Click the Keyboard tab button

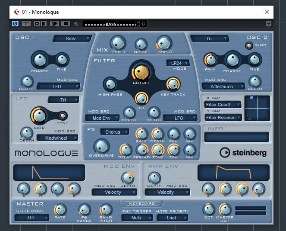[141, 204]
